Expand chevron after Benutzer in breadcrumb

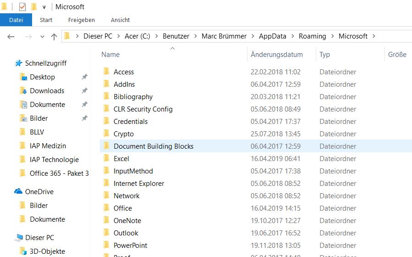pyautogui.click(x=196, y=36)
